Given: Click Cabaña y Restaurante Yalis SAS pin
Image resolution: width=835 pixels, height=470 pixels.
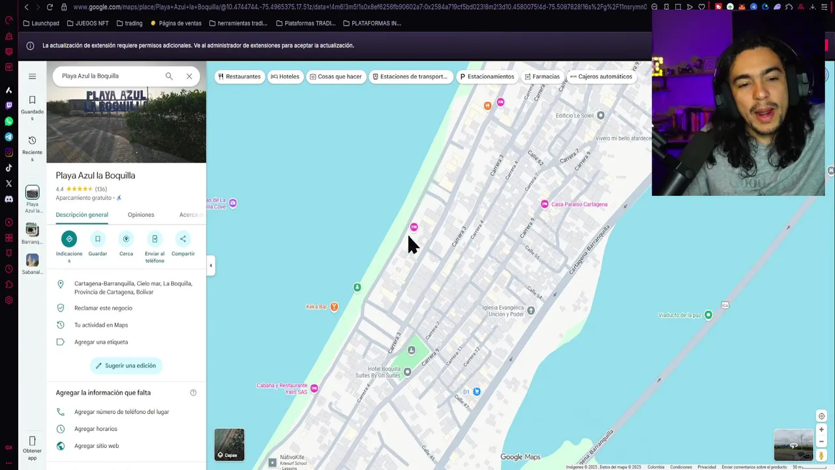Looking at the screenshot, I should [314, 388].
